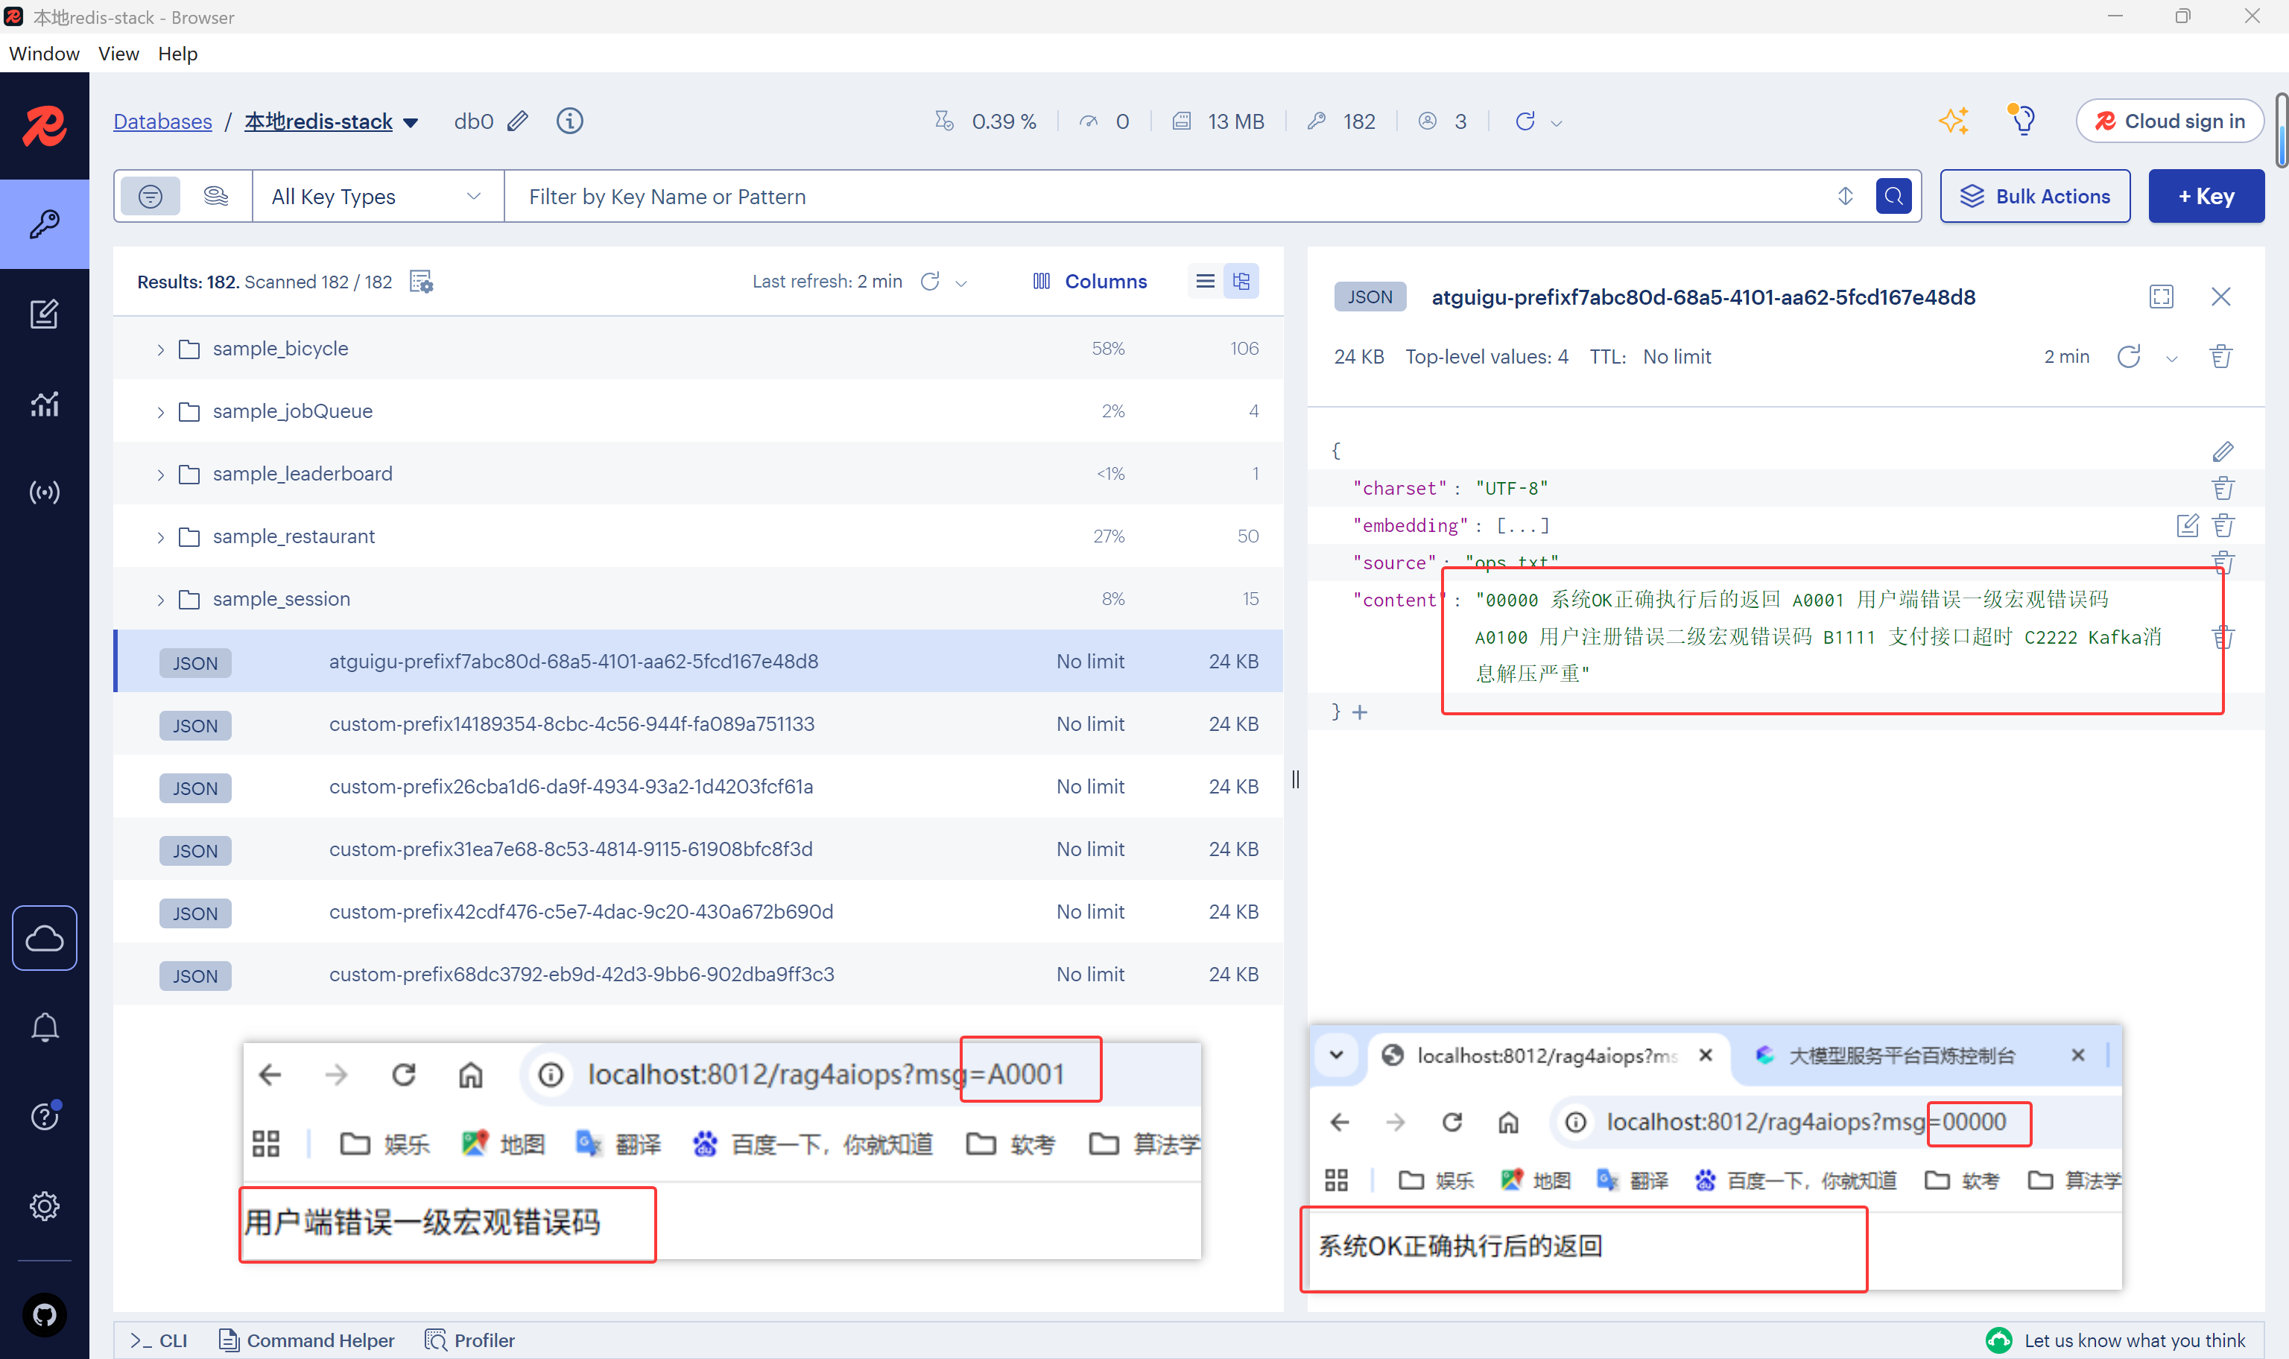2289x1359 pixels.
Task: Open the Analysis Tools sidebar icon
Action: [x=44, y=404]
